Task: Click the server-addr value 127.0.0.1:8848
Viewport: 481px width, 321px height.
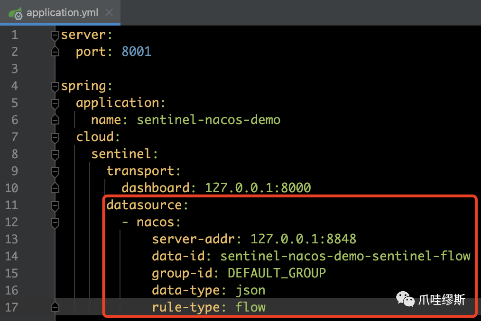Action: pyautogui.click(x=304, y=239)
